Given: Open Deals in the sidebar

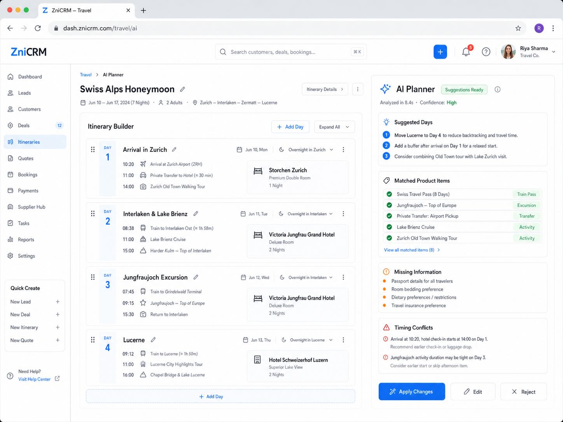Looking at the screenshot, I should [x=35, y=126].
